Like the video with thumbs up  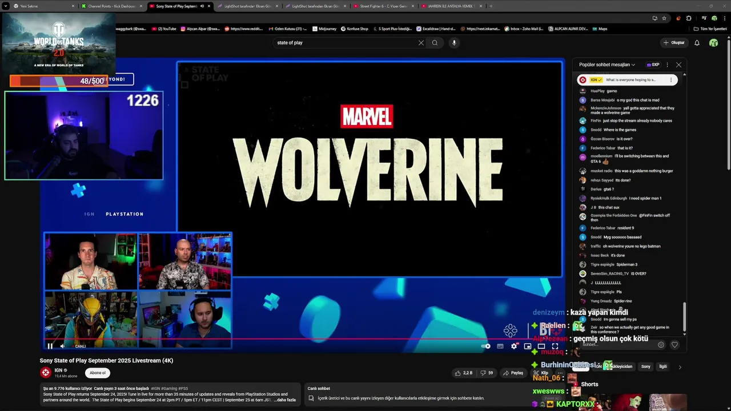(464, 373)
